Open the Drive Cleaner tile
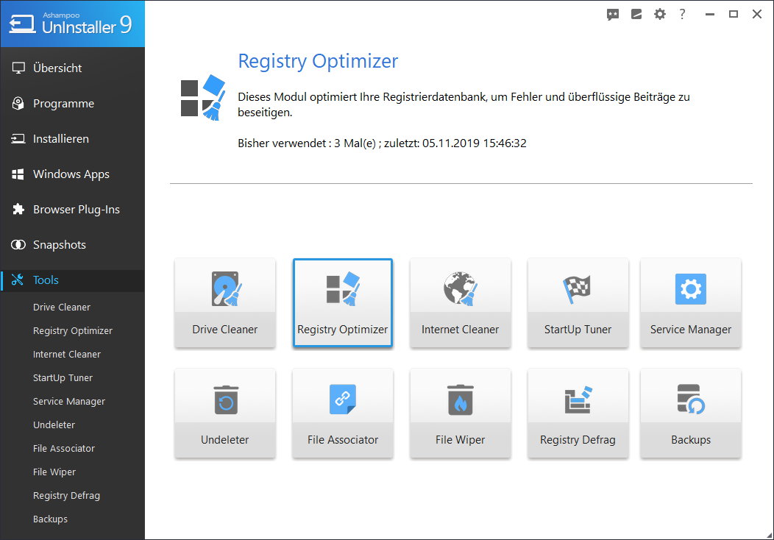 point(224,302)
